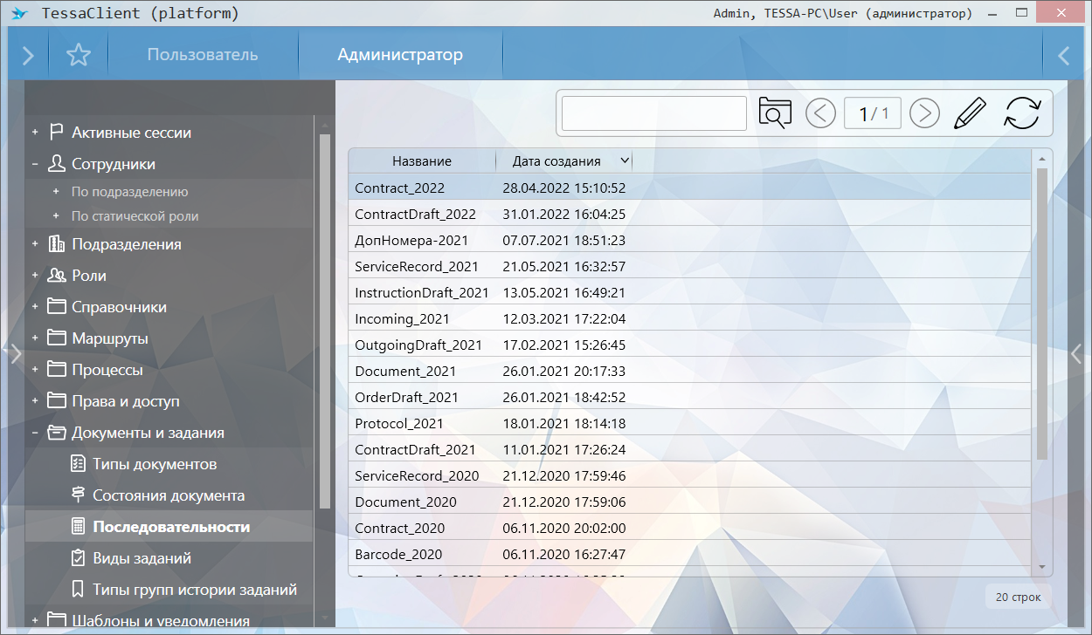Switch to Пользователь tab
The image size is (1092, 635).
[x=203, y=55]
